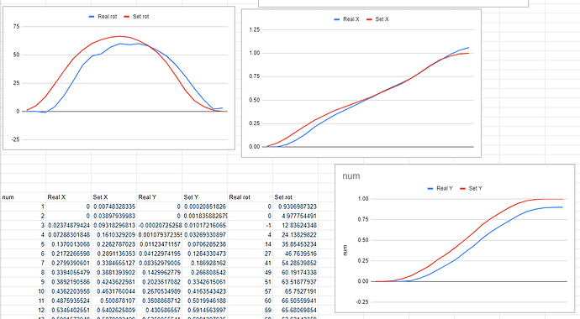Select the rotation chart plot area
This screenshot has height=319, width=580.
[126, 83]
